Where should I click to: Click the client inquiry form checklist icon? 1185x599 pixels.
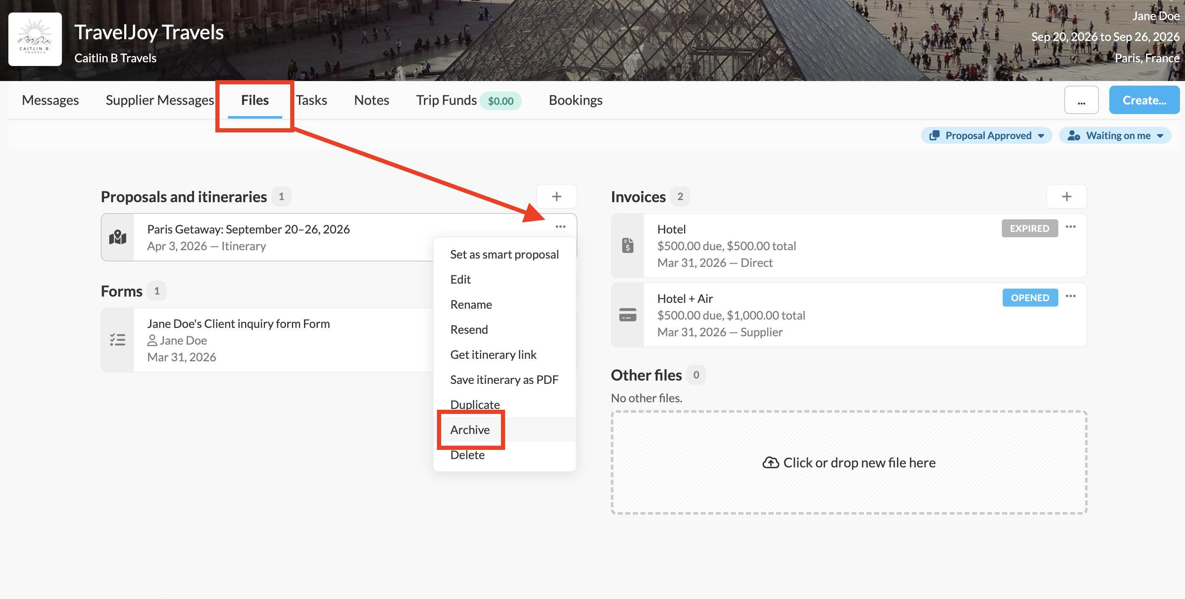[118, 340]
